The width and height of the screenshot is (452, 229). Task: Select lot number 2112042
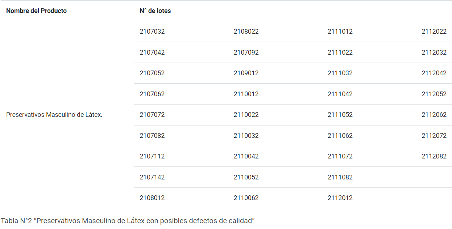pyautogui.click(x=434, y=73)
